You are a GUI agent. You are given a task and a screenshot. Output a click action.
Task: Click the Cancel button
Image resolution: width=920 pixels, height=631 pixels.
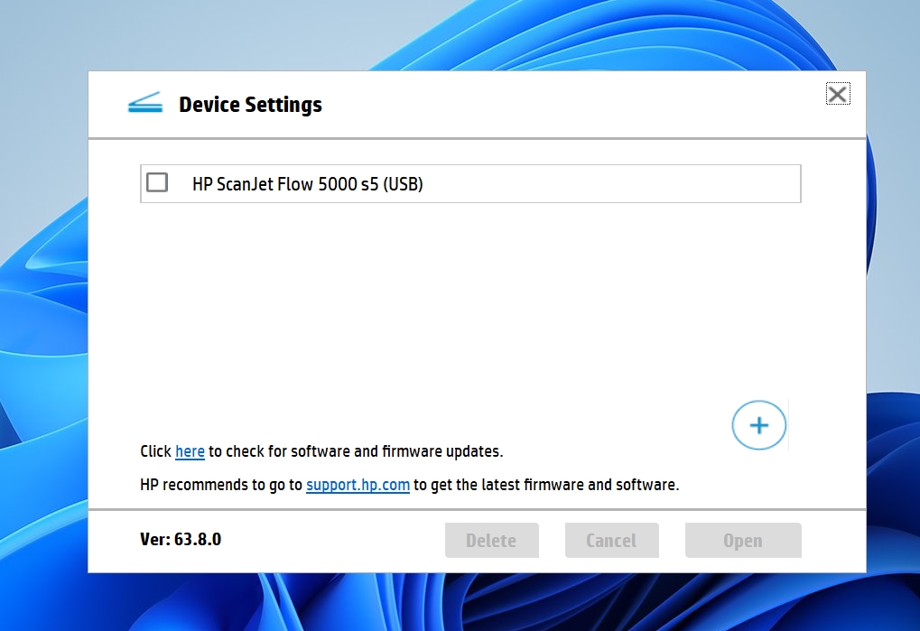pyautogui.click(x=611, y=540)
